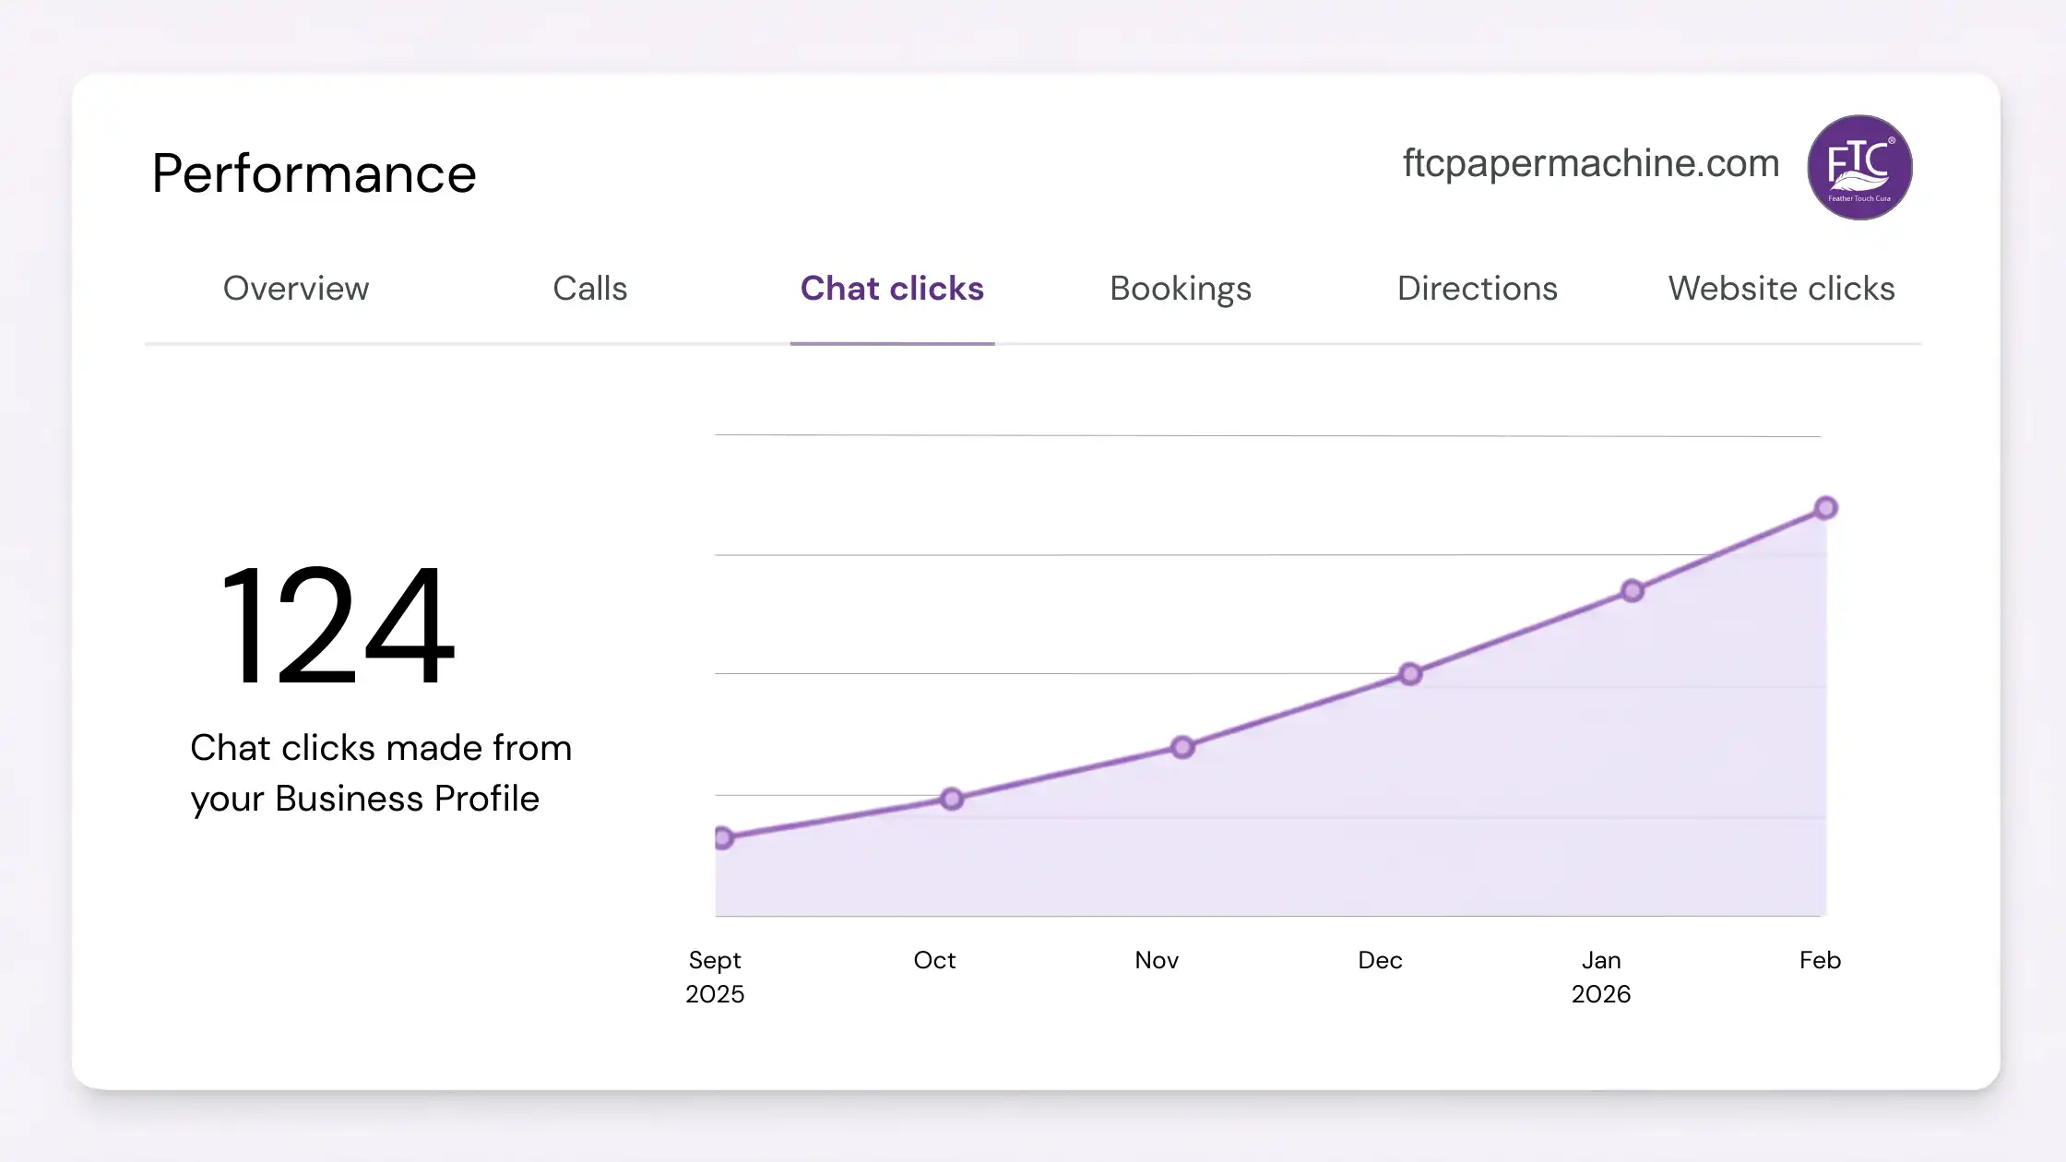Switch to the Overview tab

[295, 289]
